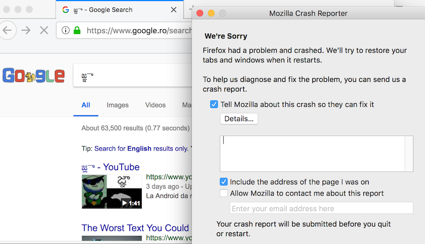
Task: Open Search for English results only link
Action: pyautogui.click(x=141, y=148)
